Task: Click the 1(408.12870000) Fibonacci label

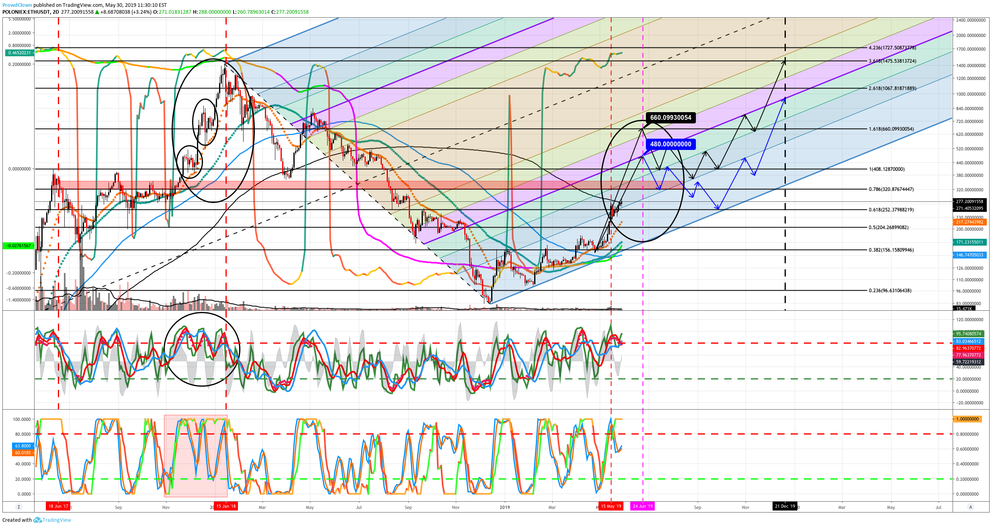Action: [x=887, y=169]
